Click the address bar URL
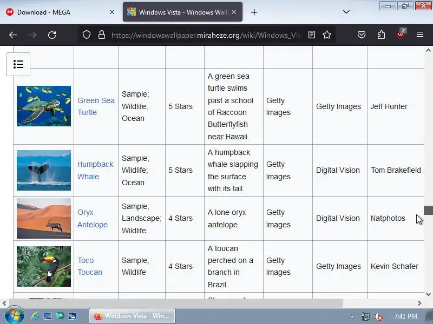 207,35
